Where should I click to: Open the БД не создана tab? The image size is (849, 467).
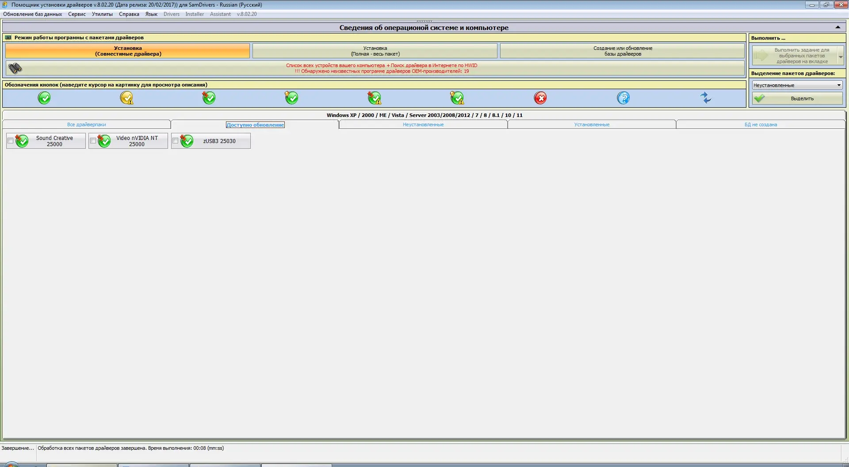[x=761, y=124]
